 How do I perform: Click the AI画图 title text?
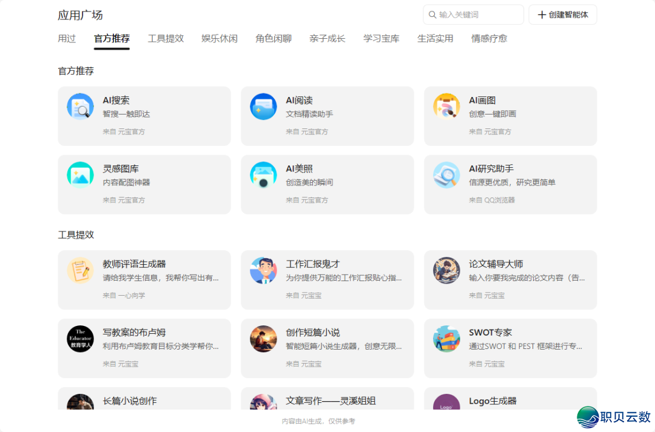tap(482, 101)
